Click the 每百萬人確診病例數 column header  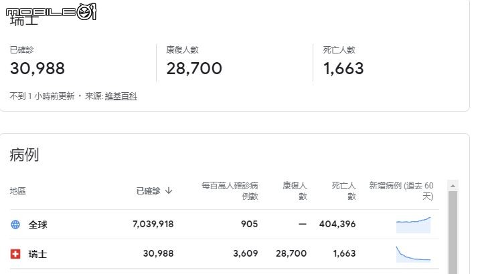230,191
